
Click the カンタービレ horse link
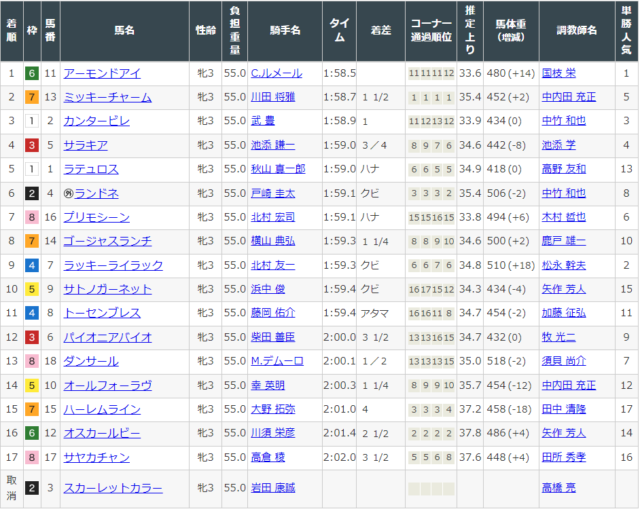point(96,121)
